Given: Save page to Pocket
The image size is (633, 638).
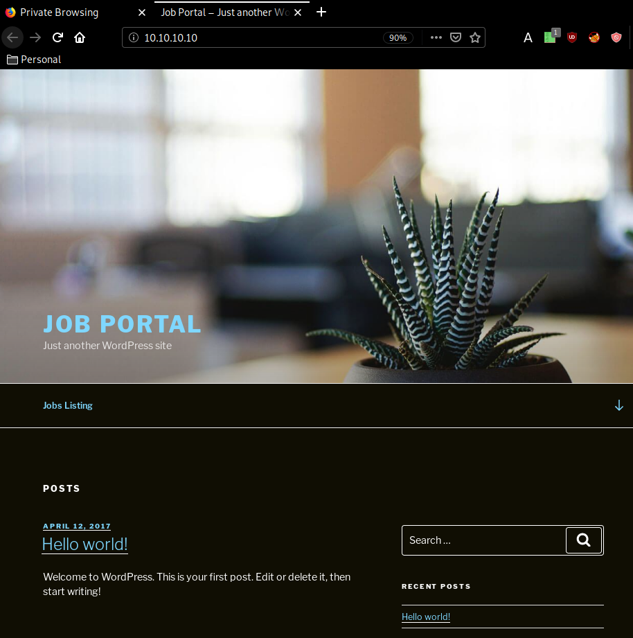Looking at the screenshot, I should (456, 37).
